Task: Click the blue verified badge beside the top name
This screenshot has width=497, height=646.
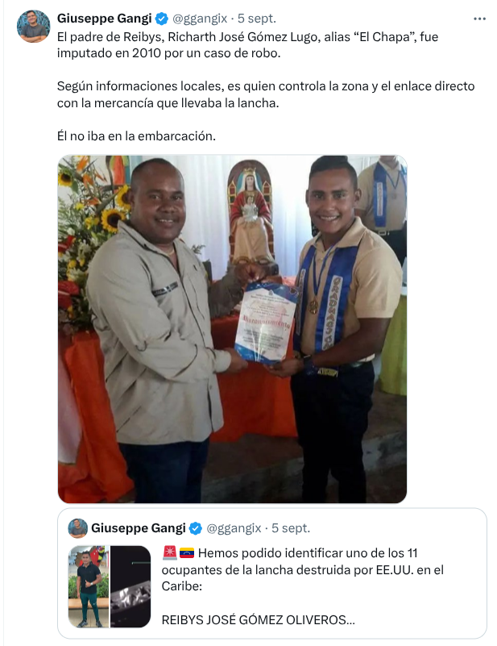Action: point(162,19)
